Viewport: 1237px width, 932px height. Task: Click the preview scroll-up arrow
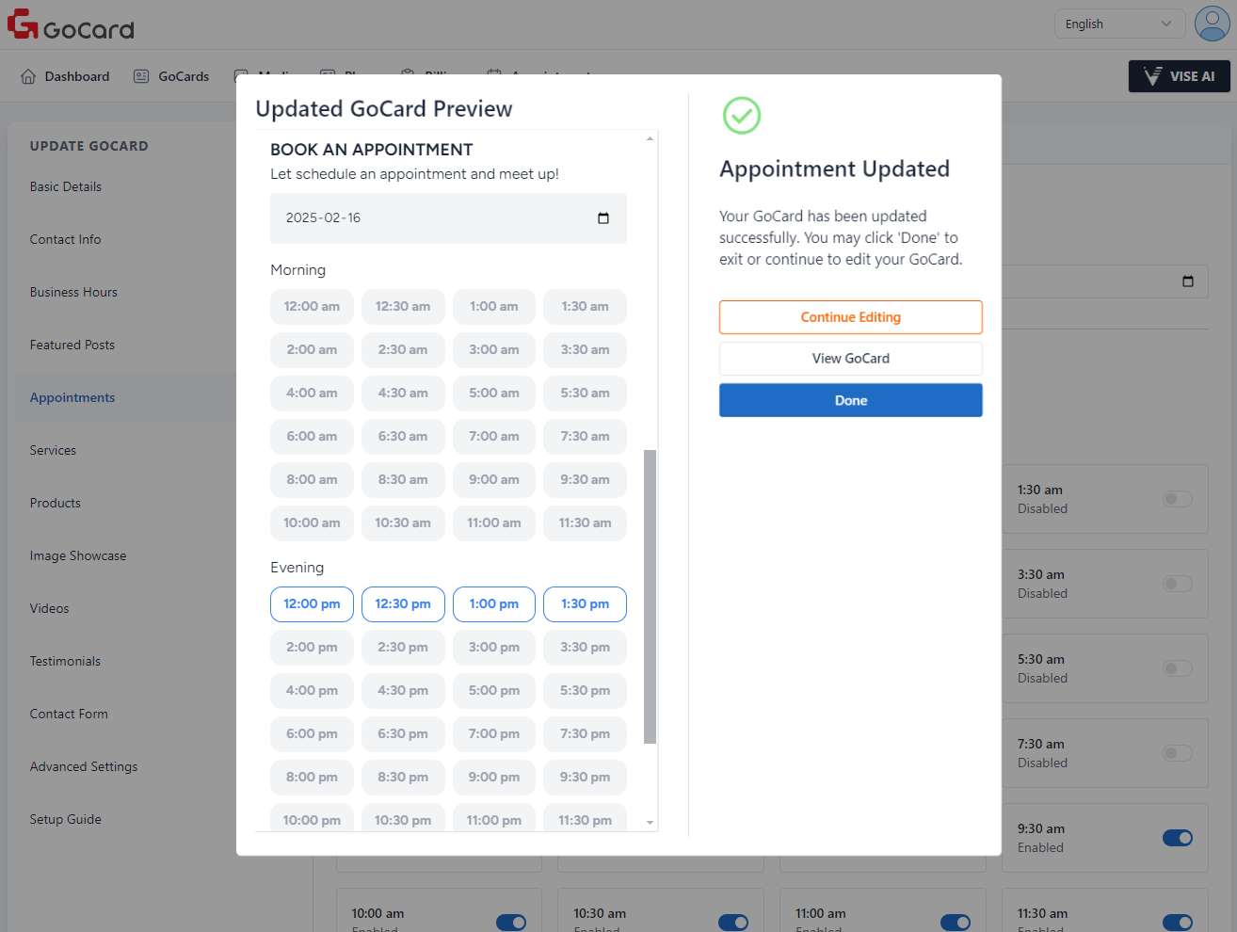click(x=650, y=139)
